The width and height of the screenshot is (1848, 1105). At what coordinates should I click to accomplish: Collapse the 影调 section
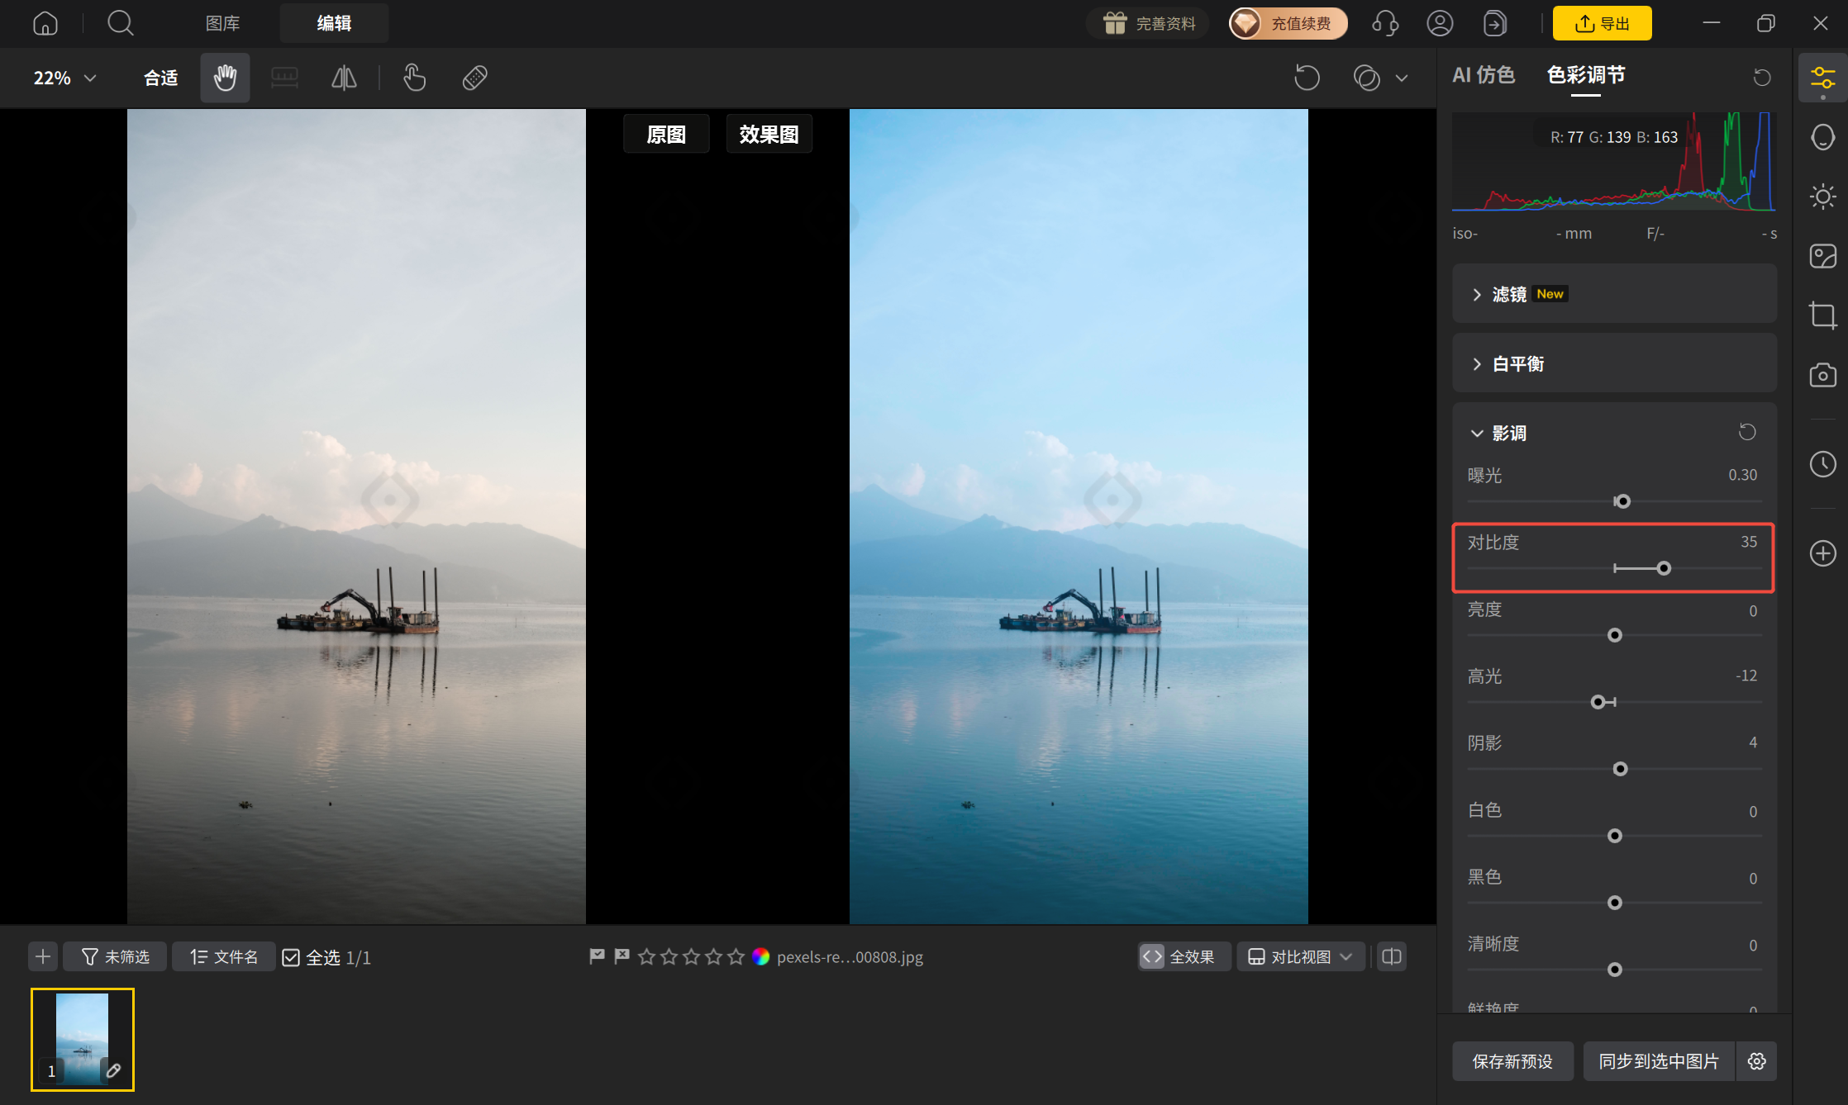[x=1477, y=433]
